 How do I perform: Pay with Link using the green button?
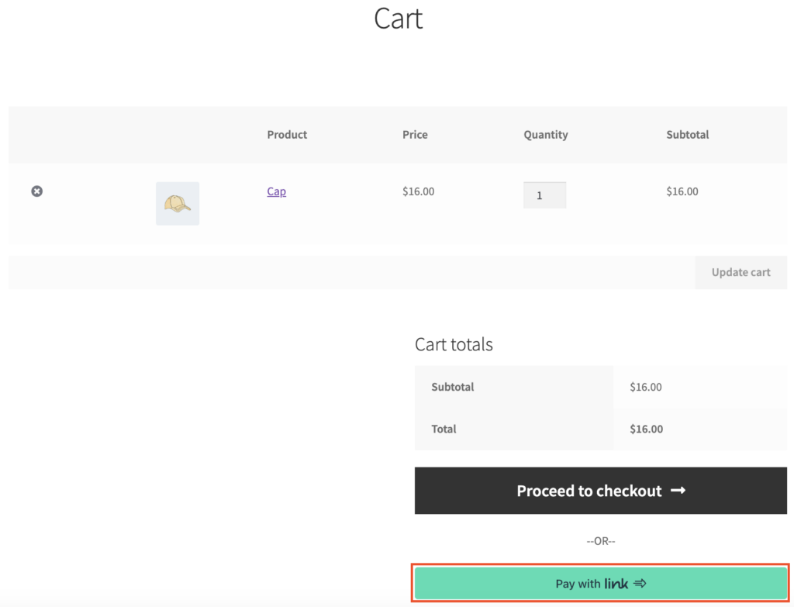(x=600, y=584)
